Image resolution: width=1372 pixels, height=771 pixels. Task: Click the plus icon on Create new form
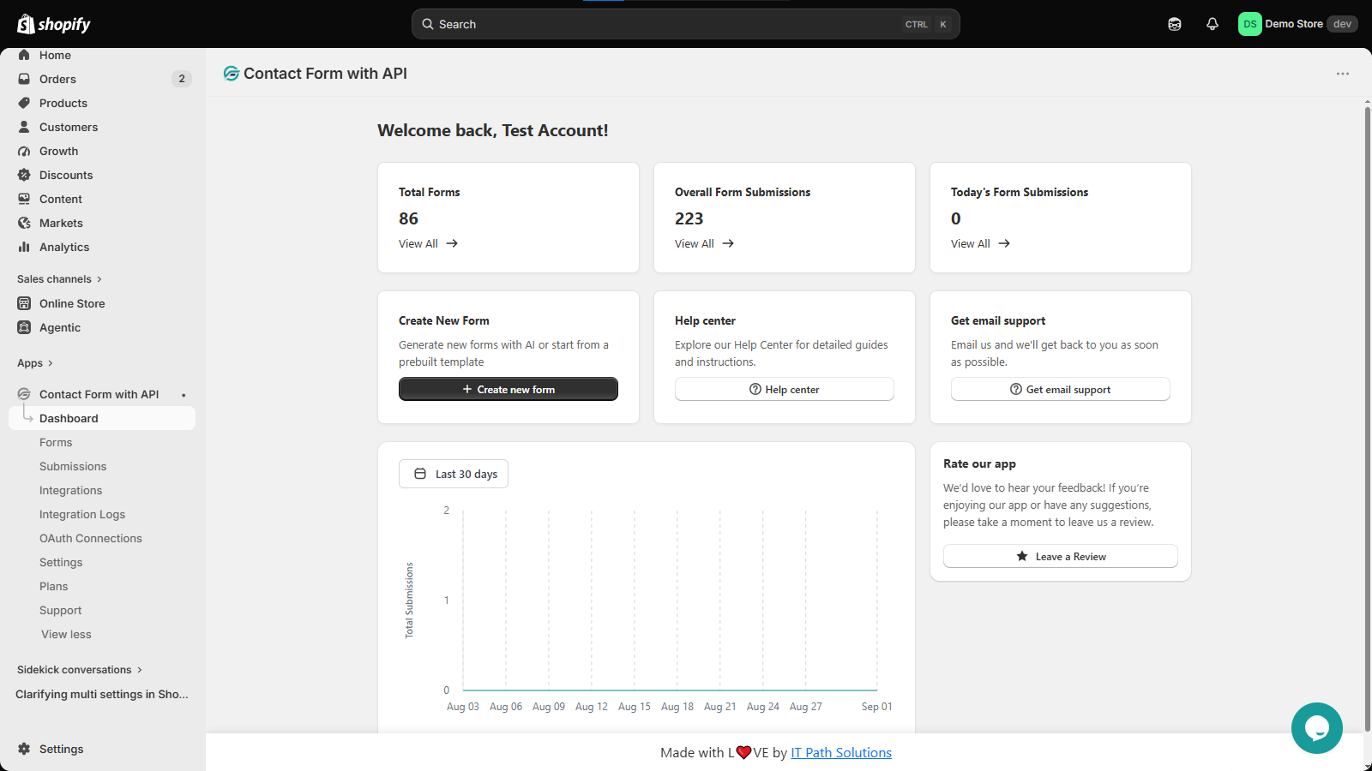coord(467,389)
